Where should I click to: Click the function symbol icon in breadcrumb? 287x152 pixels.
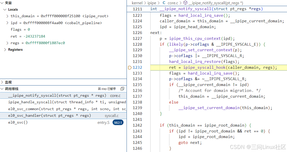185,3
